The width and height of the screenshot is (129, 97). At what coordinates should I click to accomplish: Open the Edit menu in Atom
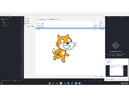coord(4,15)
